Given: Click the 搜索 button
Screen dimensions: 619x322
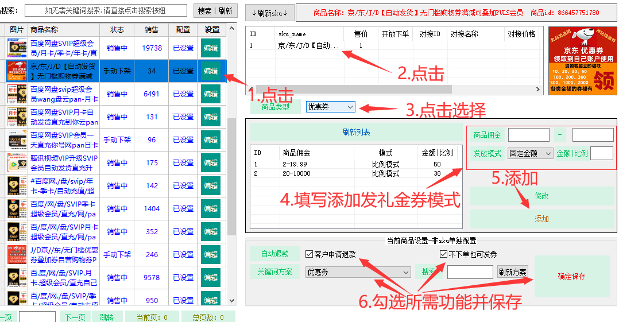Looking at the screenshot, I should tap(204, 11).
